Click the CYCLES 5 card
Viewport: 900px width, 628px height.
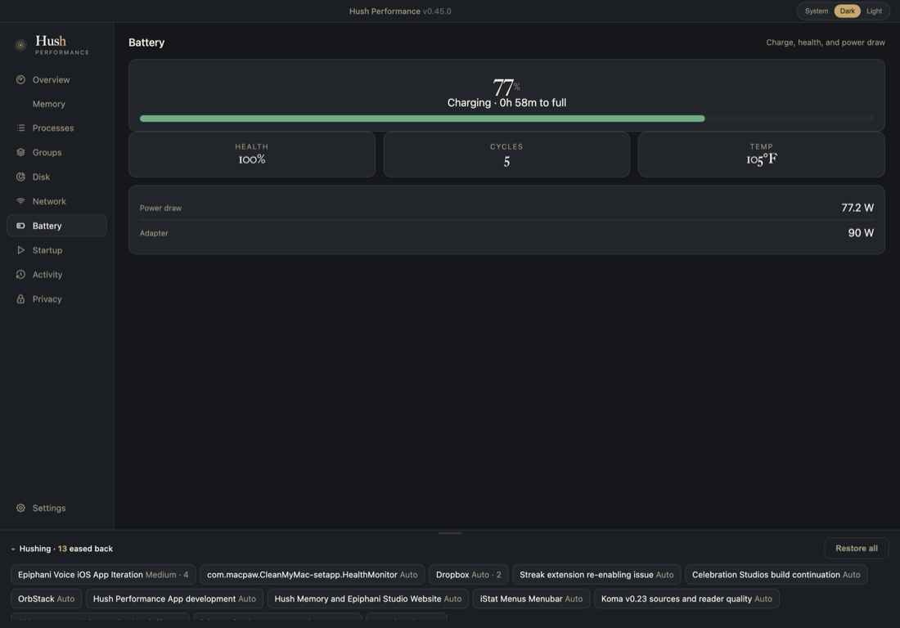pyautogui.click(x=506, y=155)
